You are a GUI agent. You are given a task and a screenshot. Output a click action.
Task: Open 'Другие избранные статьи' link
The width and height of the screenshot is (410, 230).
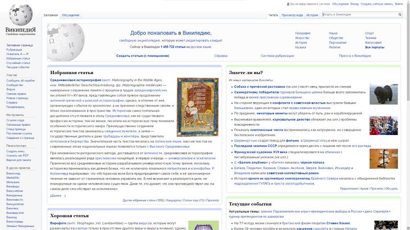click(139, 200)
